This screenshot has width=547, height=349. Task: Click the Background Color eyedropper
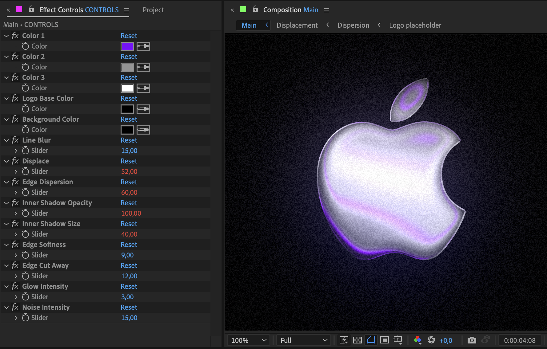point(143,130)
